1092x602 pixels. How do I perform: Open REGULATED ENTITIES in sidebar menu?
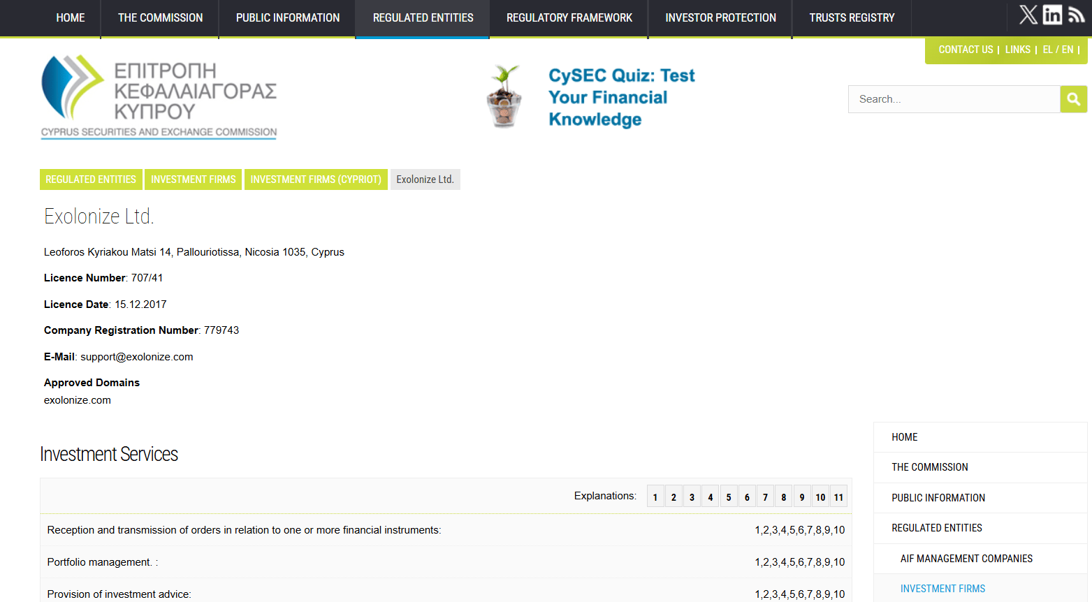coord(980,528)
